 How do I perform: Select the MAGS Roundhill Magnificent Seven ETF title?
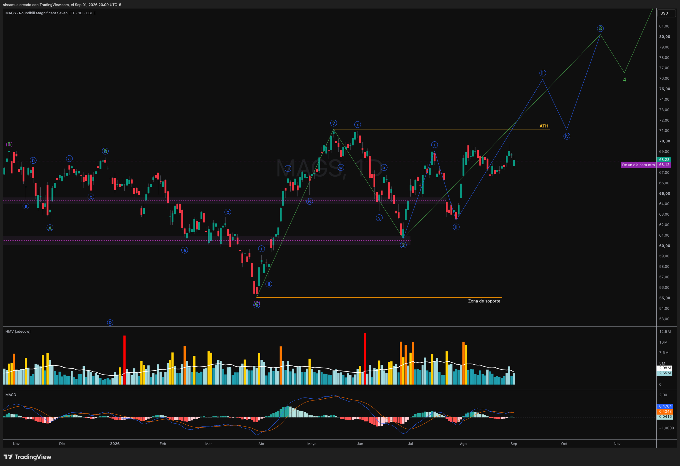click(50, 13)
